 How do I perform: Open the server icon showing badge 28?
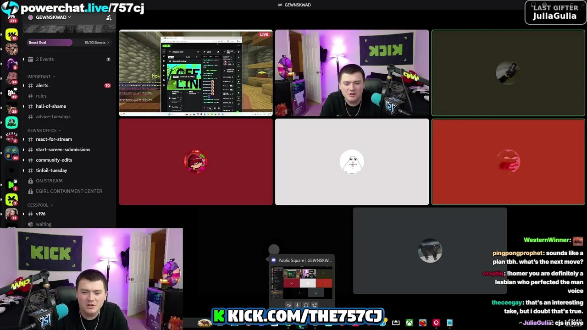[x=11, y=108]
